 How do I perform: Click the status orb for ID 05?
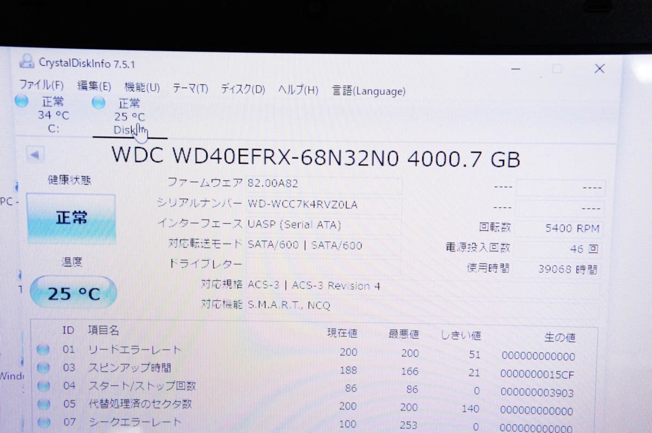click(44, 404)
